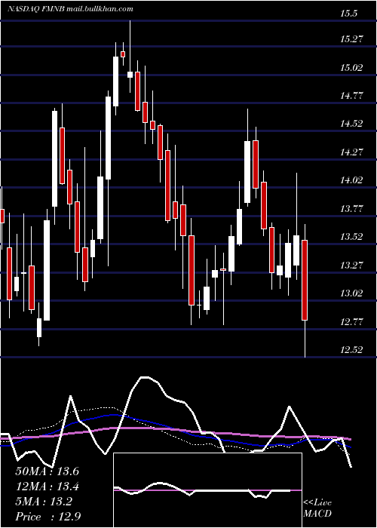The height and width of the screenshot is (528, 377).
Task: Click the 50MA : 13.6 value
Action: click(47, 471)
